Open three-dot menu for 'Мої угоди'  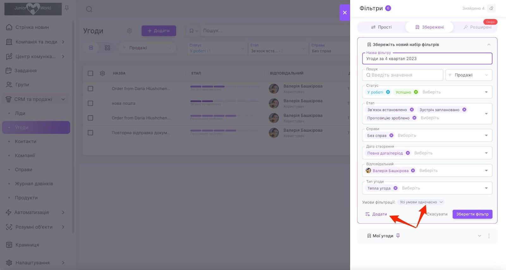click(x=489, y=236)
